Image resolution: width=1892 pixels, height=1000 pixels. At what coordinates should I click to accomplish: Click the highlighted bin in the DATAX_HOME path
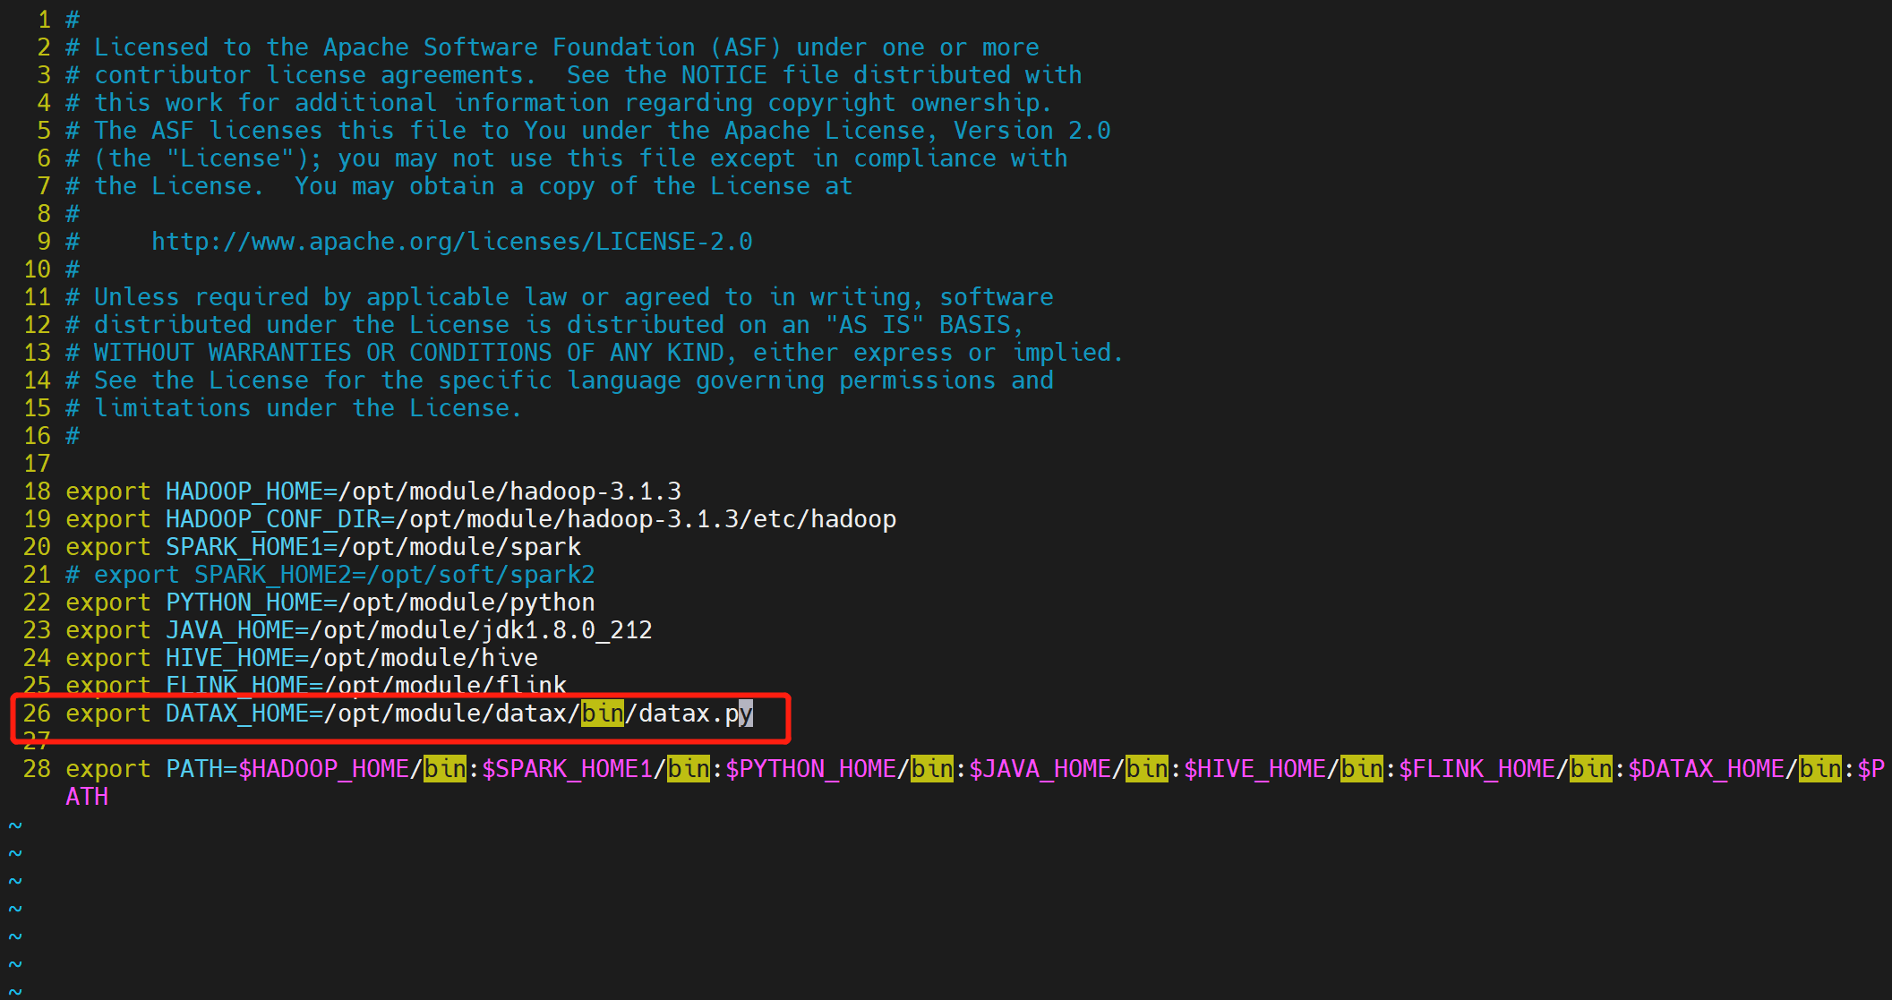(602, 714)
